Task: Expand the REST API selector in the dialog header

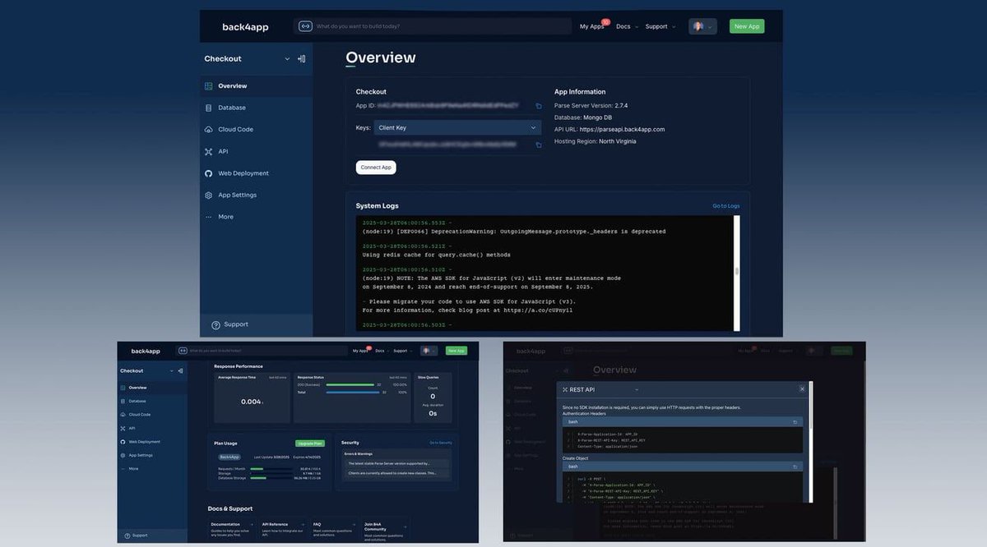Action: [636, 389]
